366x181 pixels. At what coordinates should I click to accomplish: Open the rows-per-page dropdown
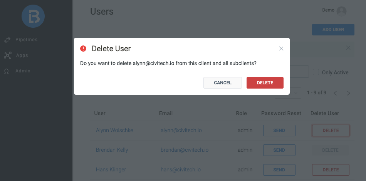tap(295, 93)
